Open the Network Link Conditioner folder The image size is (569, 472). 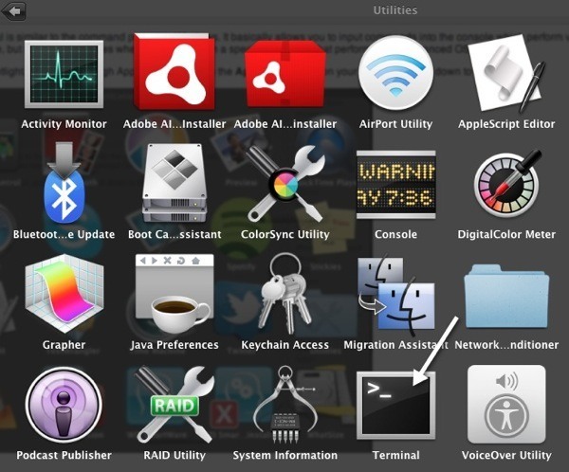[506, 296]
